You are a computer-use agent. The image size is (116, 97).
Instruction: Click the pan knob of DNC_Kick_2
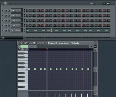(6, 11)
